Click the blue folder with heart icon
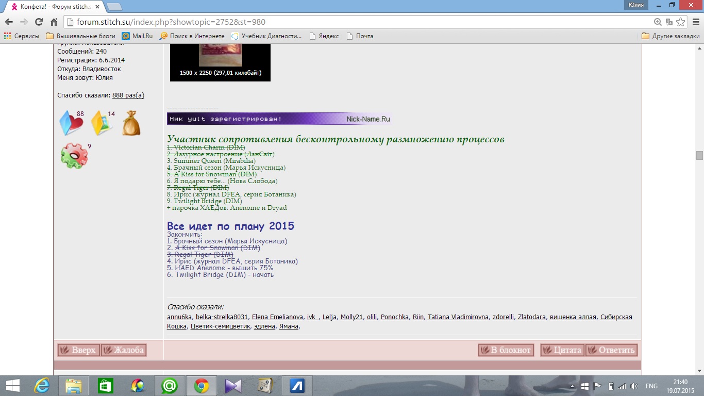Image resolution: width=704 pixels, height=396 pixels. pos(71,124)
